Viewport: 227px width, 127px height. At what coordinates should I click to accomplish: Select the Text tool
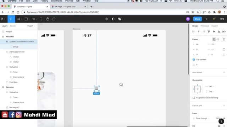coord(41,19)
